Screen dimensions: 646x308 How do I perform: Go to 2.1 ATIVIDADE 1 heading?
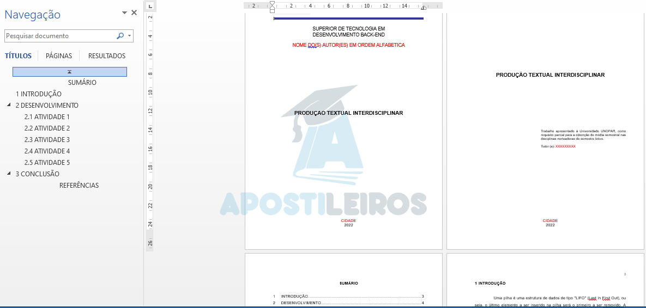(x=47, y=117)
